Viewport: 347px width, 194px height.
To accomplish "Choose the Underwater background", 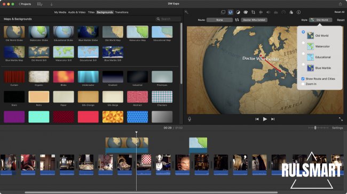I will point(88,77).
